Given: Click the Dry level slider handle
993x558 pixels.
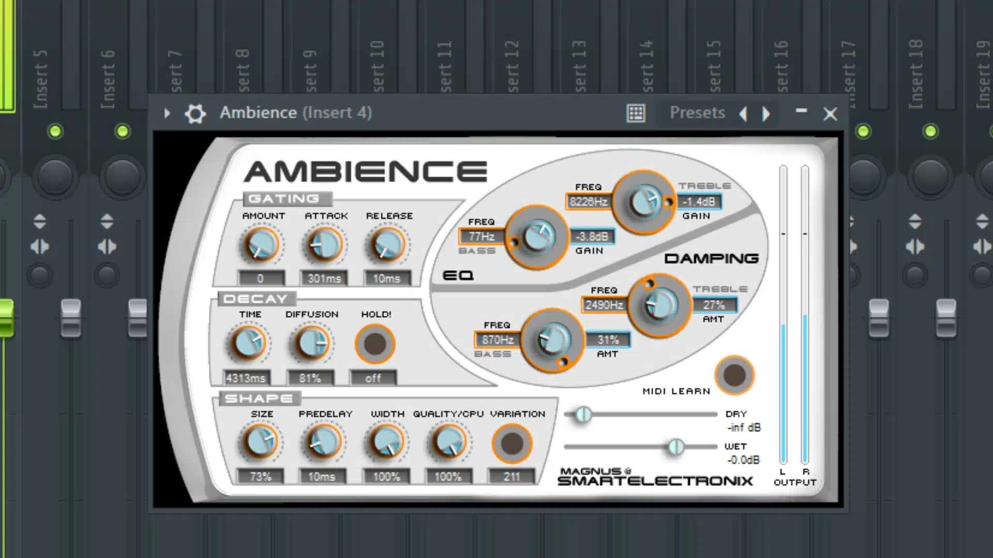Looking at the screenshot, I should [x=583, y=414].
